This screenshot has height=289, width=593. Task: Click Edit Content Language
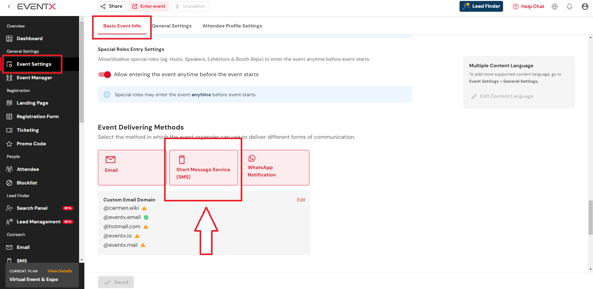click(x=502, y=96)
